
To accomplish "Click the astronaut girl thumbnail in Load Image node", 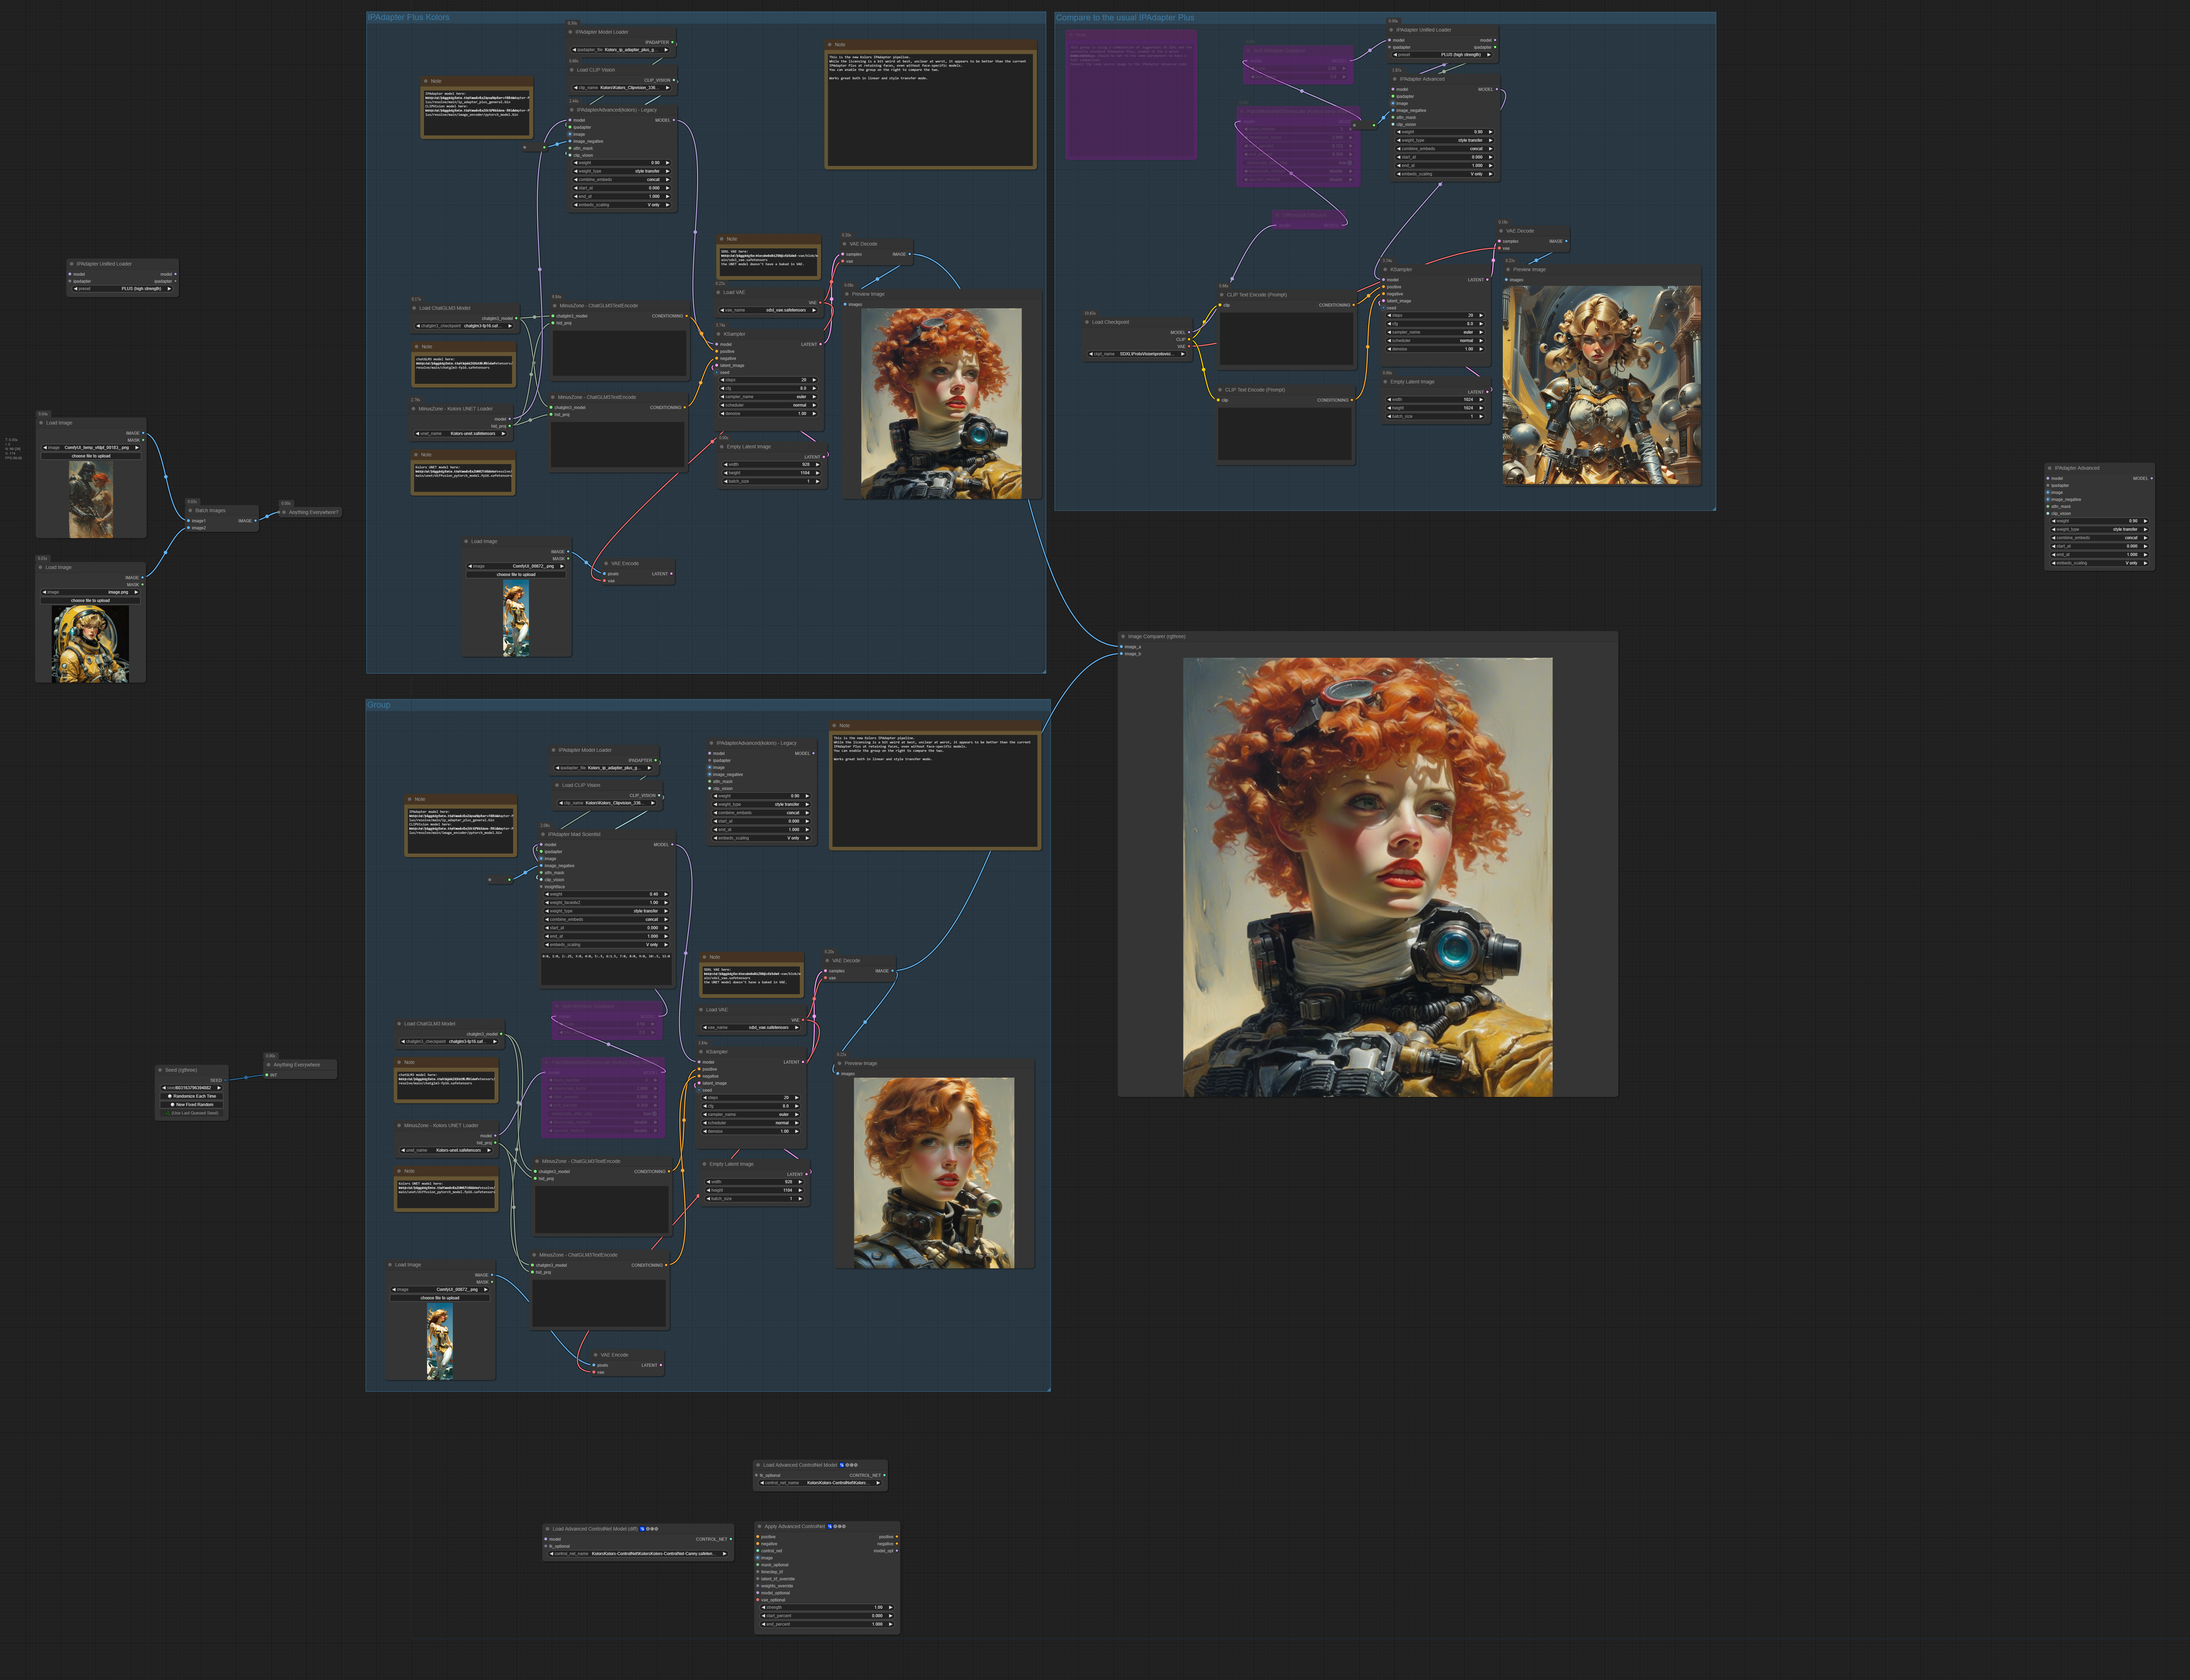I will (90, 644).
